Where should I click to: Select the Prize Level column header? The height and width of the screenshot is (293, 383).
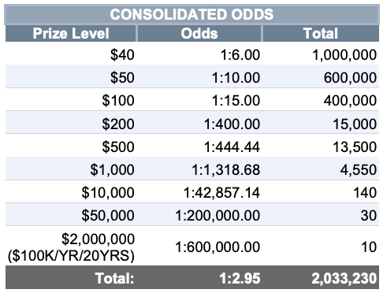click(x=71, y=34)
